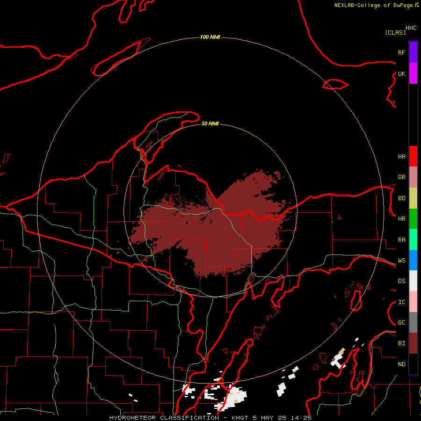Click the BD yellow legend swatch
Screen dimensions: 421x421
[x=413, y=198]
